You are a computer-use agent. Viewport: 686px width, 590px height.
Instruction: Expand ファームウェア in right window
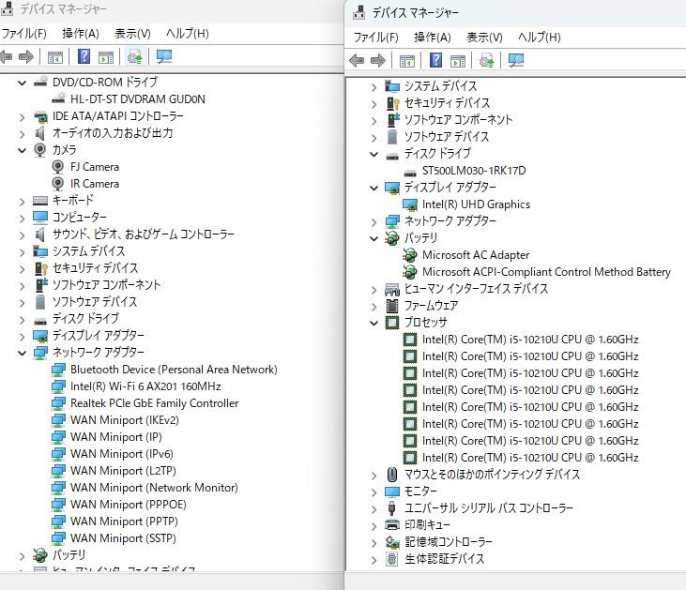373,307
